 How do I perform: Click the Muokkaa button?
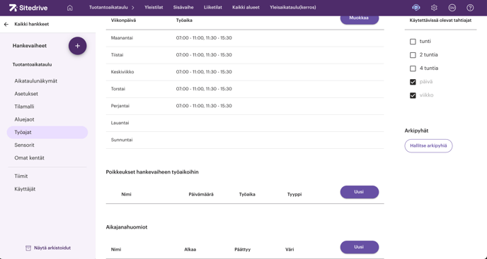[360, 18]
